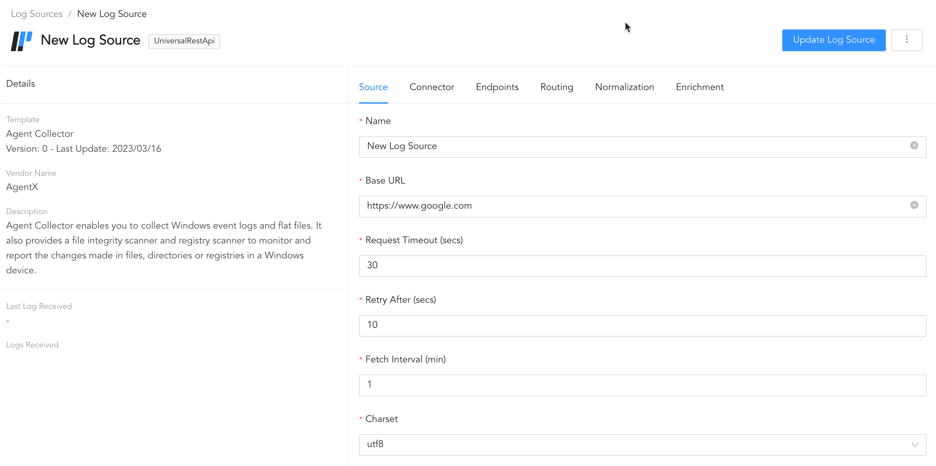Switch to the Connector tab
This screenshot has width=936, height=466.
431,87
